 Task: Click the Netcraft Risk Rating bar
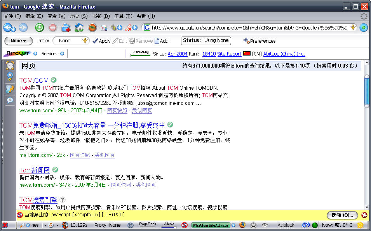(x=141, y=53)
